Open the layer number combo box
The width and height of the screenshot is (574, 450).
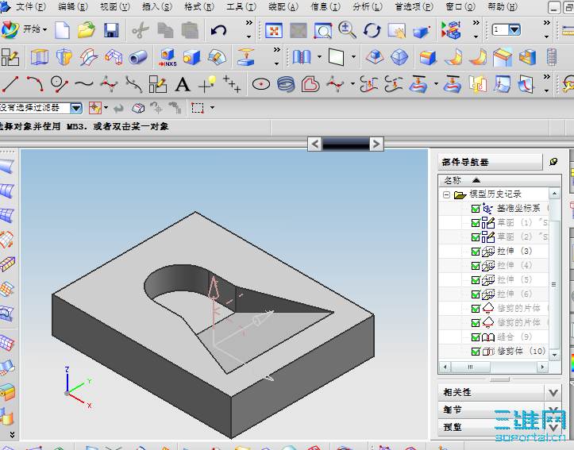[507, 30]
